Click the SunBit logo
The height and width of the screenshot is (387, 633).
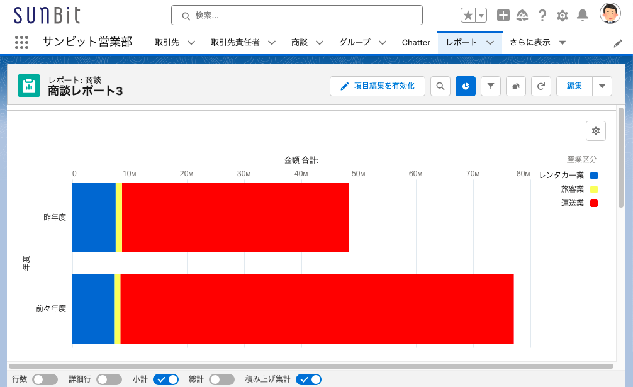47,16
